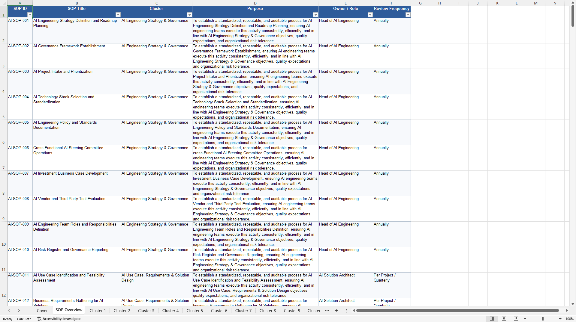Select Cluster cell for AI-SOP-011
The width and height of the screenshot is (576, 322).
[156, 285]
